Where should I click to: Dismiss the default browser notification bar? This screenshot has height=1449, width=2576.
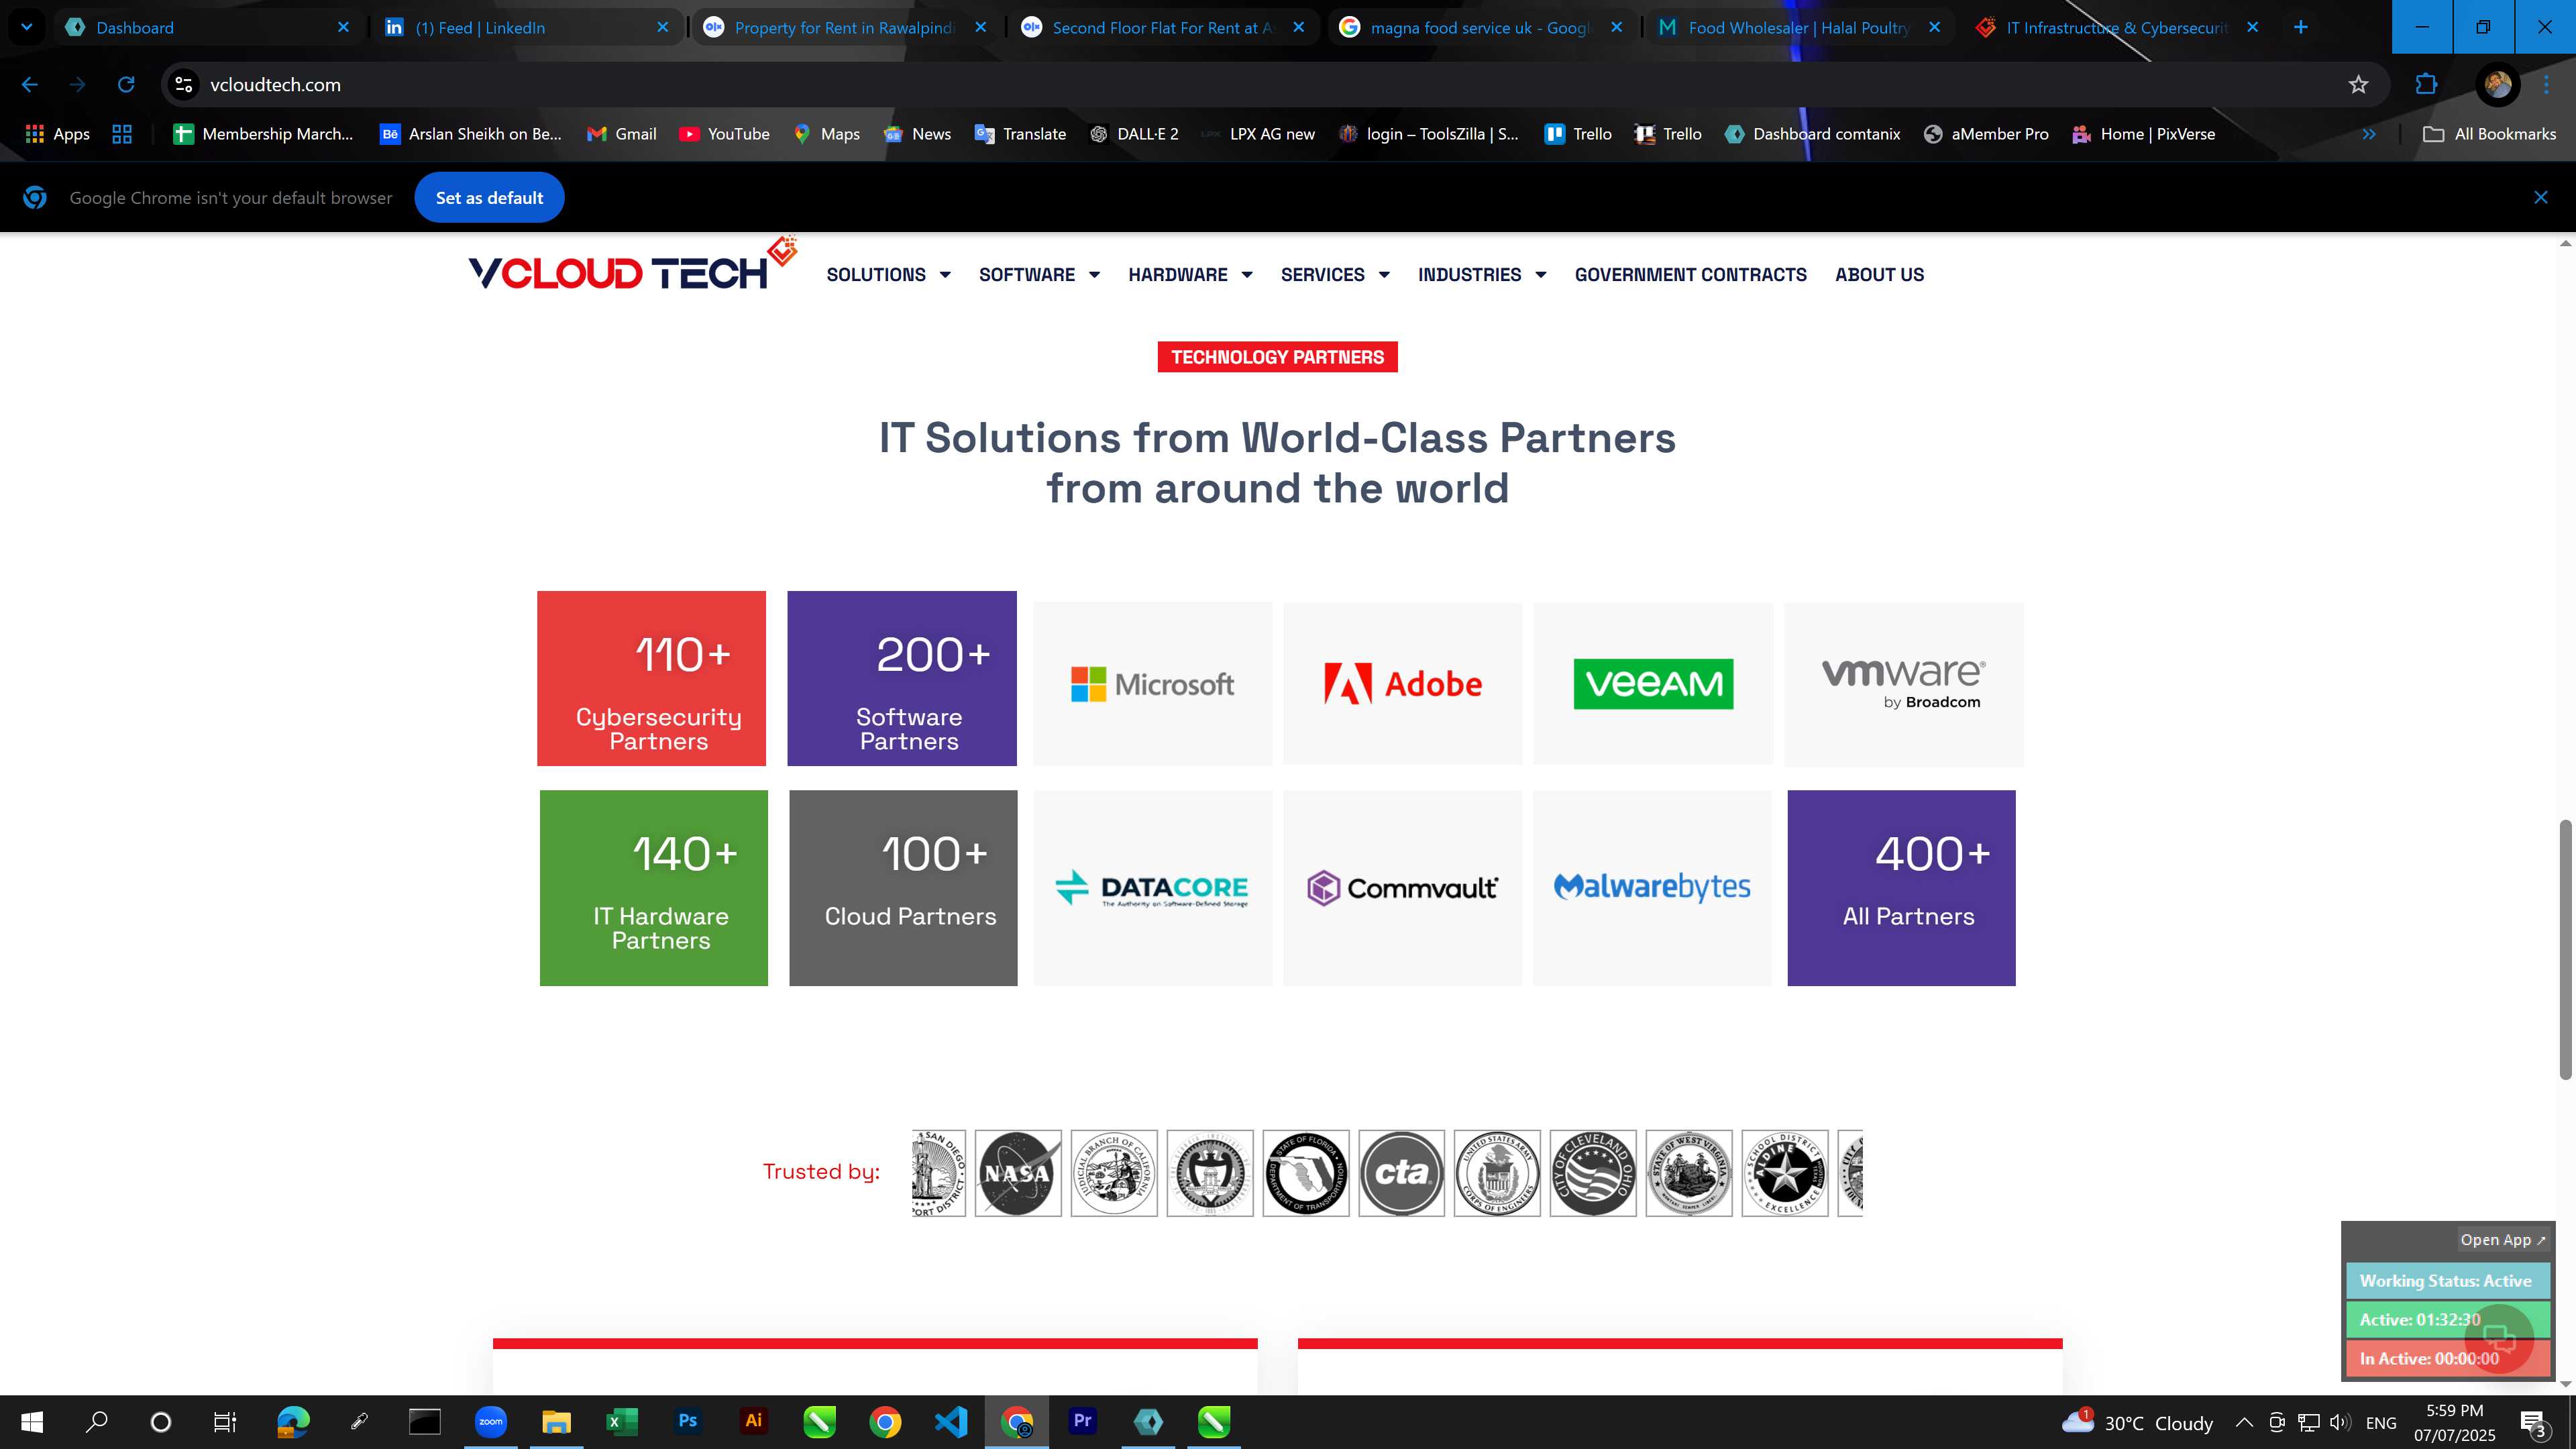click(2540, 198)
